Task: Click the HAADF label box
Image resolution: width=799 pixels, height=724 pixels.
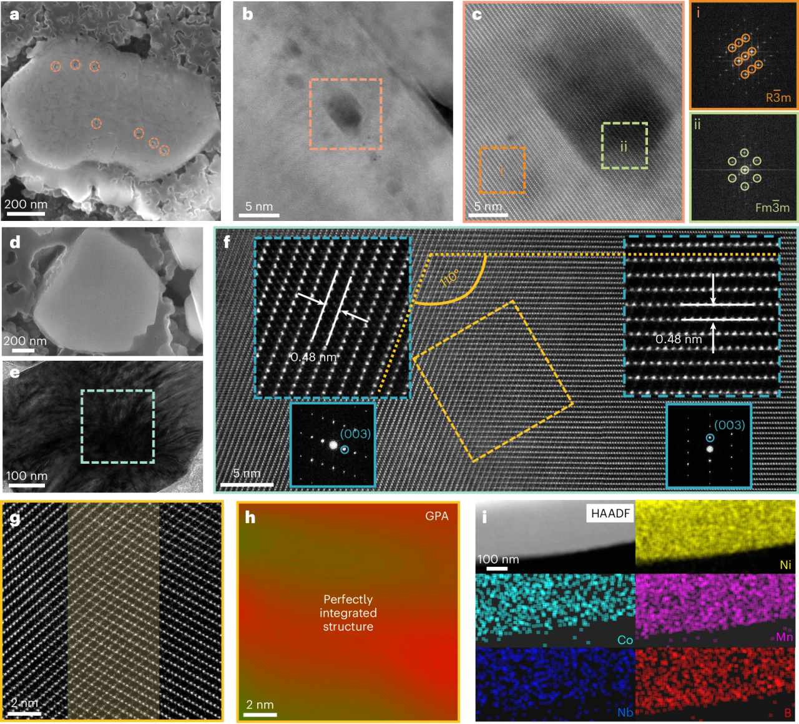Action: pyautogui.click(x=610, y=514)
